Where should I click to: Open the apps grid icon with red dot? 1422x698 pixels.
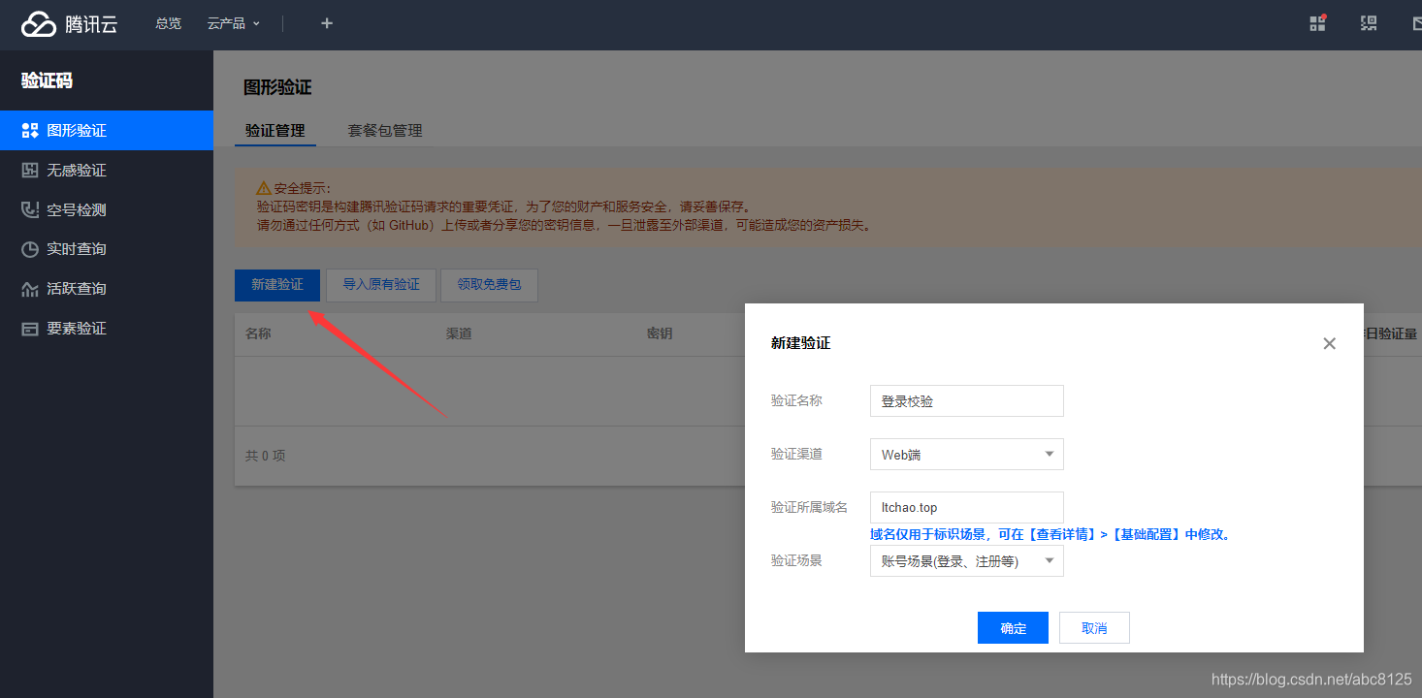(1317, 23)
